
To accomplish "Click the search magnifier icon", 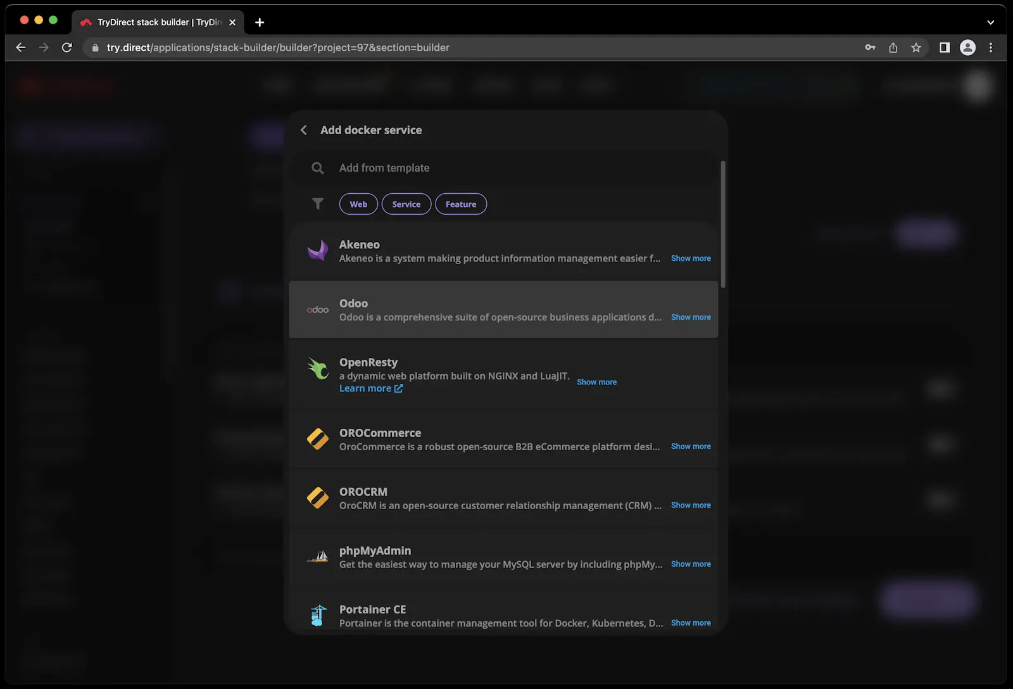I will coord(318,168).
